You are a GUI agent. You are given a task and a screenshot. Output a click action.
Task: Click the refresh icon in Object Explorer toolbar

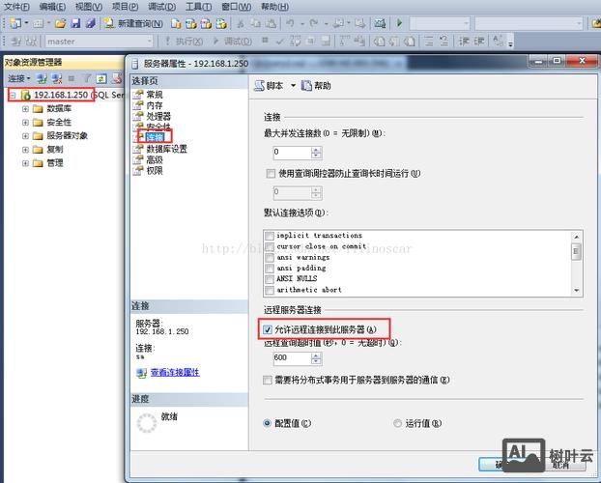pos(101,79)
